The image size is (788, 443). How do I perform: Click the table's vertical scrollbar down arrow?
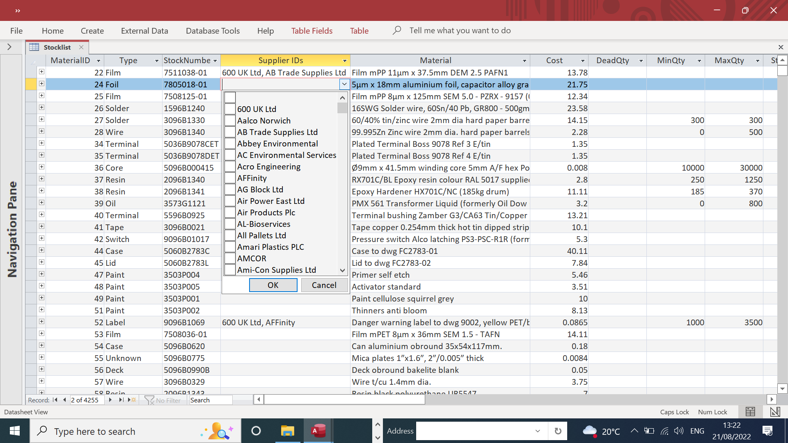pos(782,388)
